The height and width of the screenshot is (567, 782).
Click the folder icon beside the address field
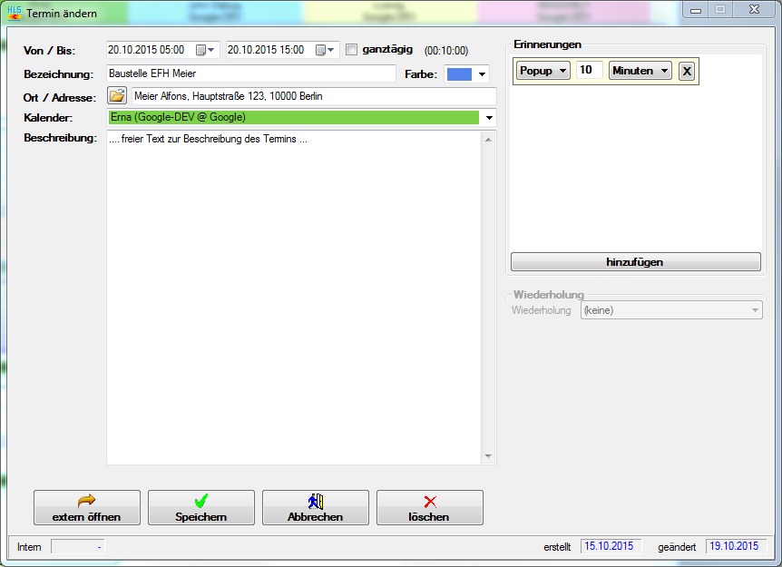coord(118,95)
